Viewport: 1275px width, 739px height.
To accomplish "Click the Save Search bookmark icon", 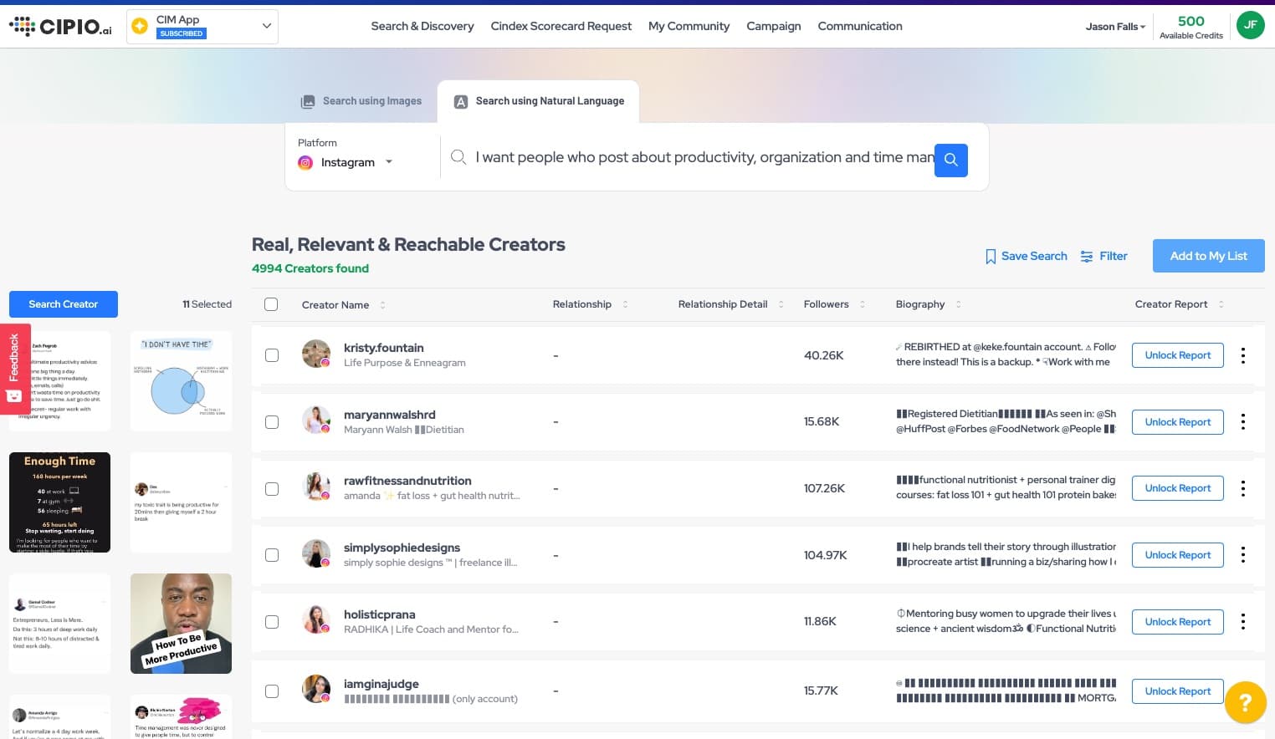I will click(x=991, y=256).
